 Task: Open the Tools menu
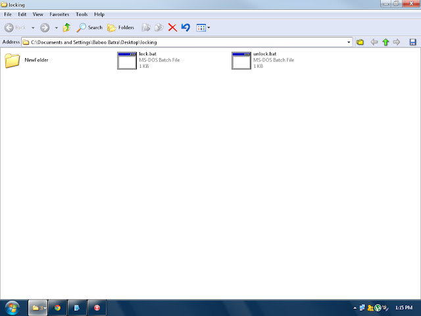tap(82, 14)
